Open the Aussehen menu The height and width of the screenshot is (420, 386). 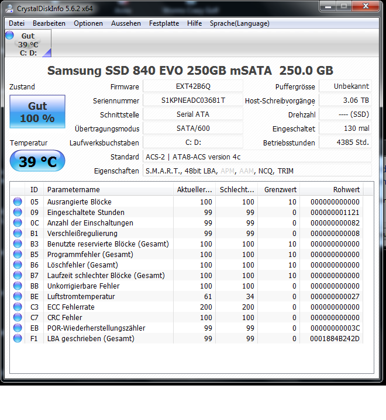(126, 23)
